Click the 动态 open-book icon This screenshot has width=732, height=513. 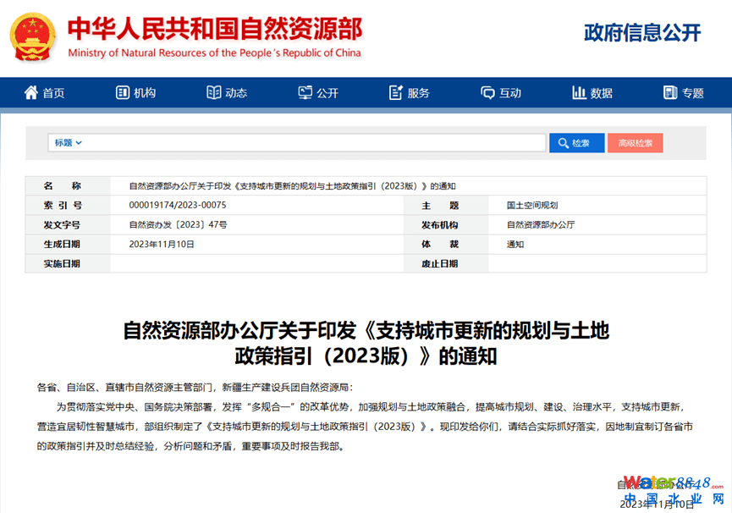pyautogui.click(x=213, y=93)
